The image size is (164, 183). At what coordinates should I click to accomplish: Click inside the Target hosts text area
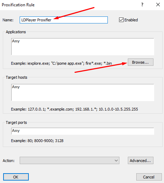tap(83, 92)
